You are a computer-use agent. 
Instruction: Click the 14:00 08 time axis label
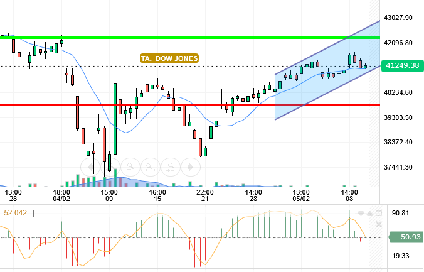(349, 195)
